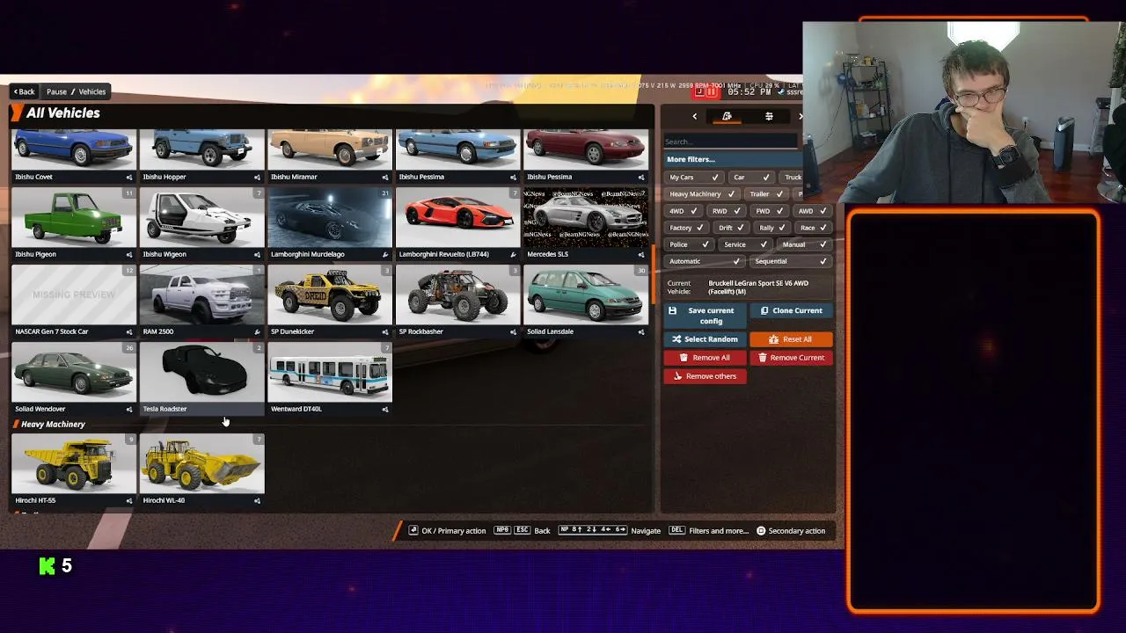Toggle the Police filter checkbox
Image resolution: width=1126 pixels, height=633 pixels.
(x=688, y=244)
